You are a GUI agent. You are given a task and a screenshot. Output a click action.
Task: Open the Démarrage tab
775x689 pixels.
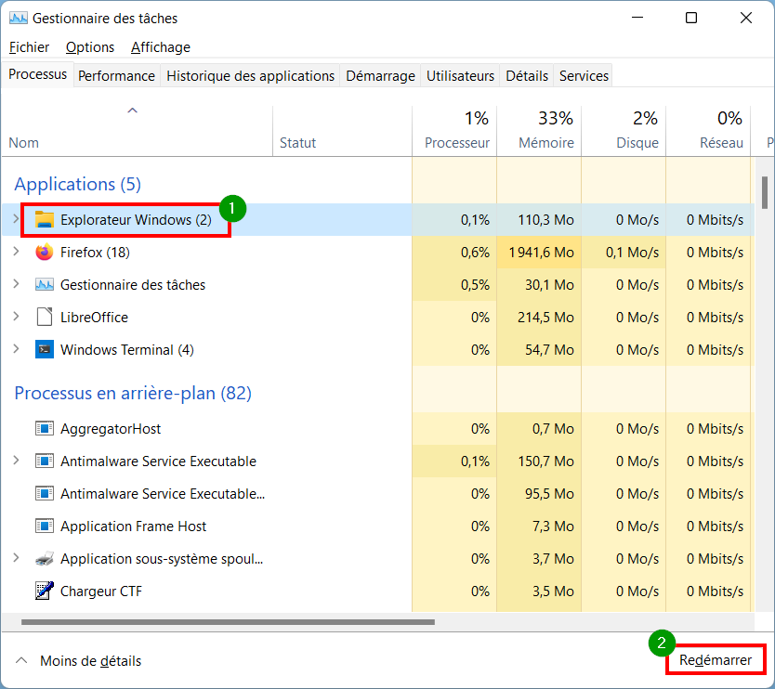tap(380, 75)
